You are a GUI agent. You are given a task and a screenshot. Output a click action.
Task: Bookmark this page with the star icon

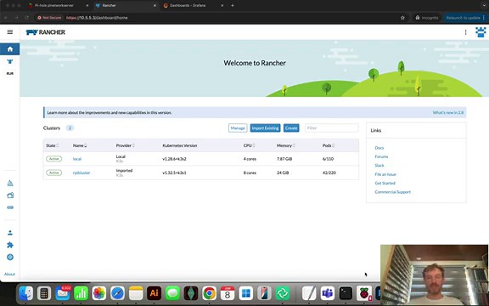[402, 18]
